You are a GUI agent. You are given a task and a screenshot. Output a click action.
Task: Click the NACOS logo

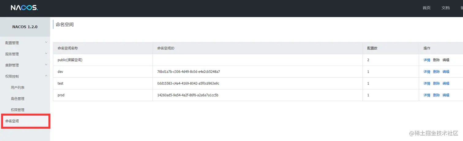point(24,8)
